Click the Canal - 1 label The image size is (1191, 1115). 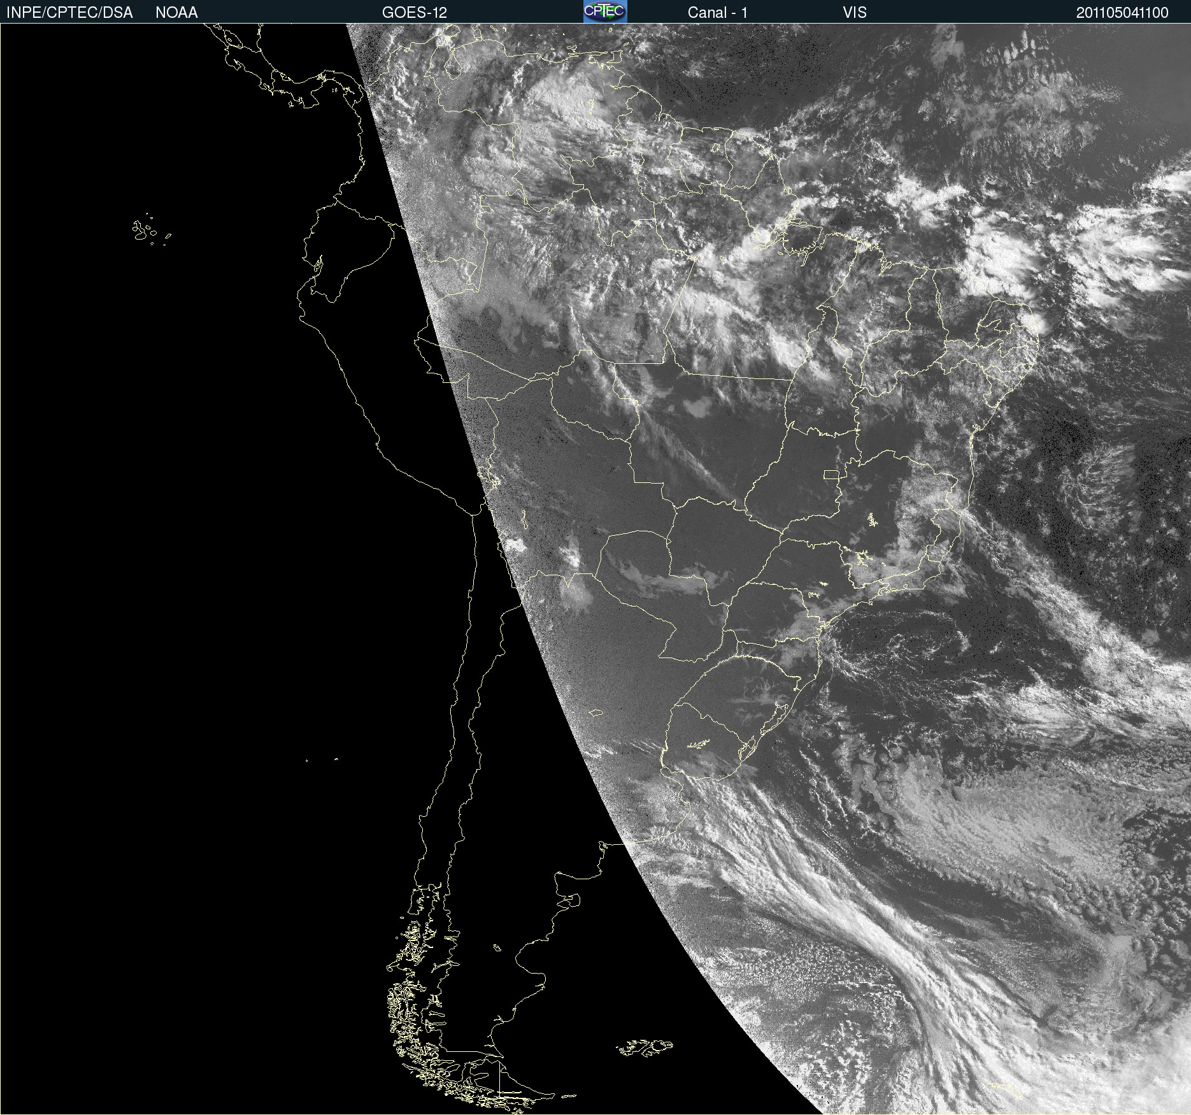click(718, 13)
